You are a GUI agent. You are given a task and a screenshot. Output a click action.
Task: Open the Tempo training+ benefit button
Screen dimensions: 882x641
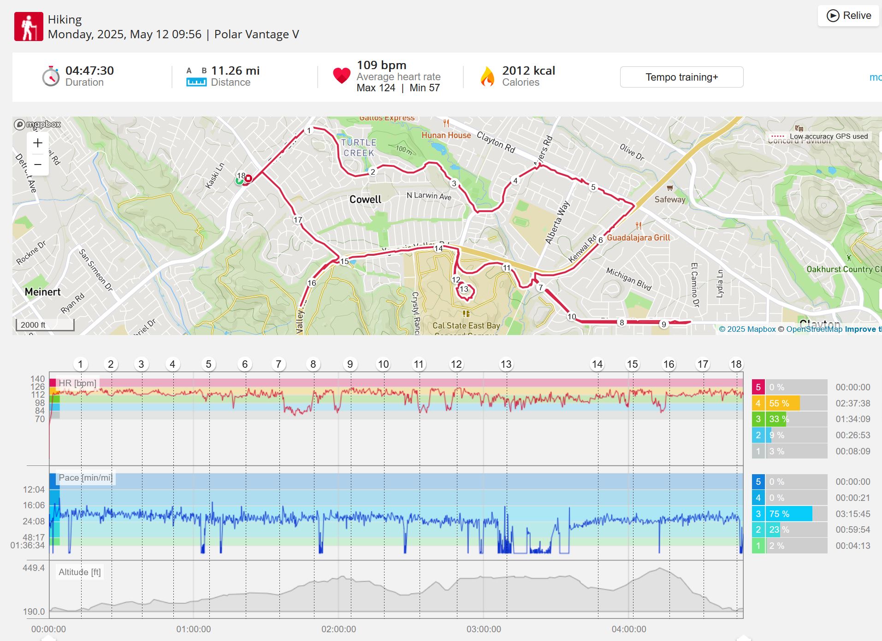(x=681, y=77)
